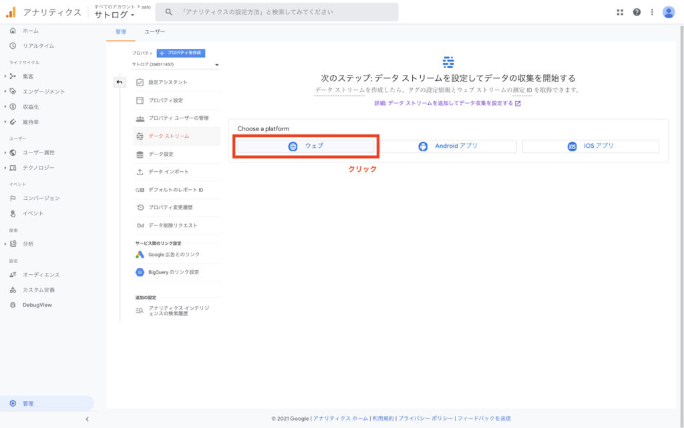Open 管理 at sidebar bottom
Screen dimensions: 684x428
tap(47, 403)
